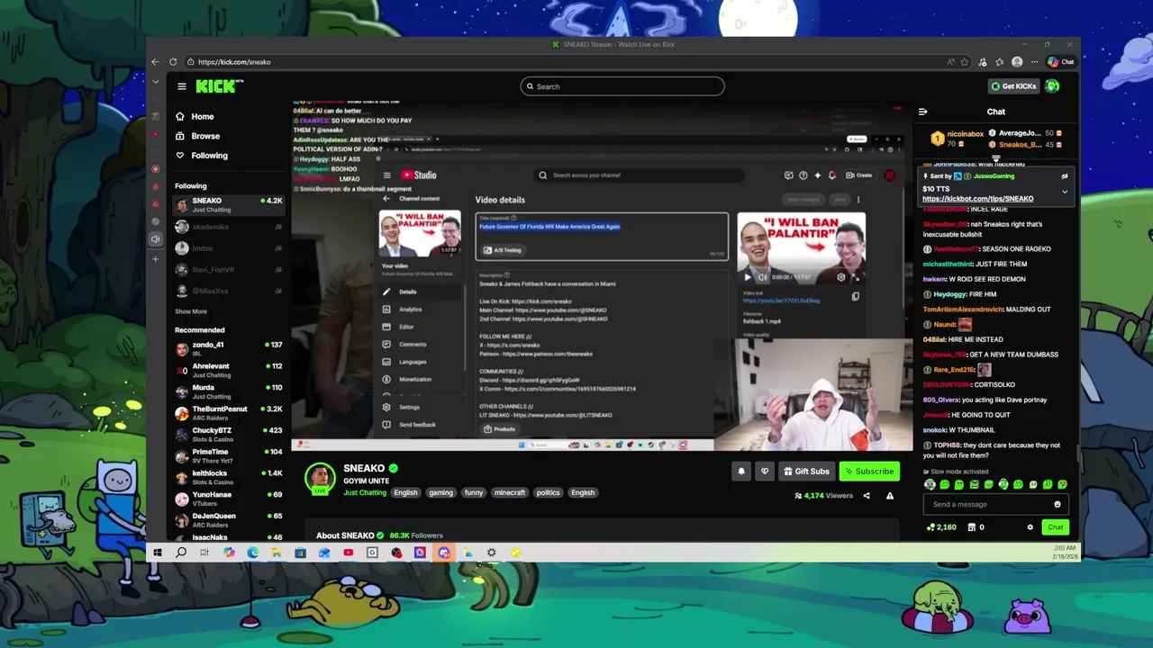Click SNEAKO's live avatar
This screenshot has height=648, width=1153.
[320, 478]
